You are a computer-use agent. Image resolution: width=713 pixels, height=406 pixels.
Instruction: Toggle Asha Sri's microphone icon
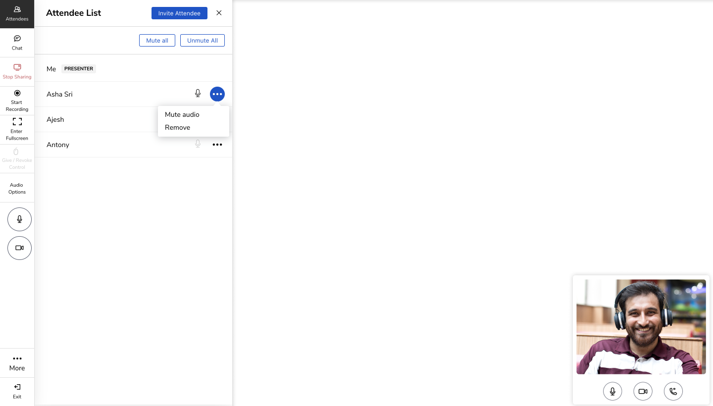click(x=198, y=94)
